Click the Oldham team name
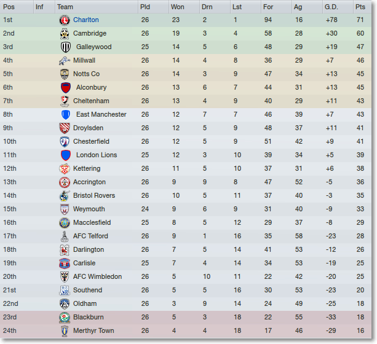This screenshot has height=344, width=377. point(85,303)
